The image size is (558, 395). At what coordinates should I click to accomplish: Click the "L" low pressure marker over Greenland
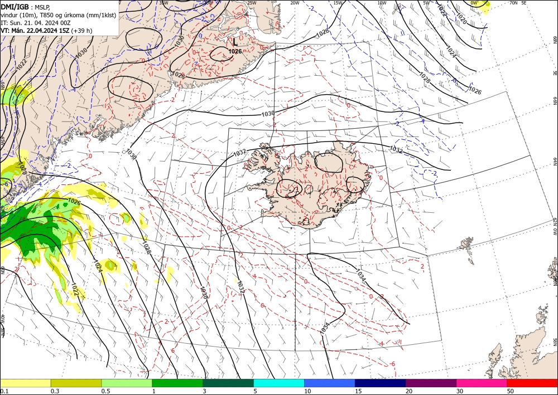[x=235, y=42]
